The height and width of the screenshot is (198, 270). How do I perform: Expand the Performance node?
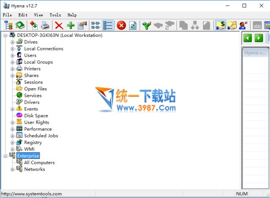point(13,129)
